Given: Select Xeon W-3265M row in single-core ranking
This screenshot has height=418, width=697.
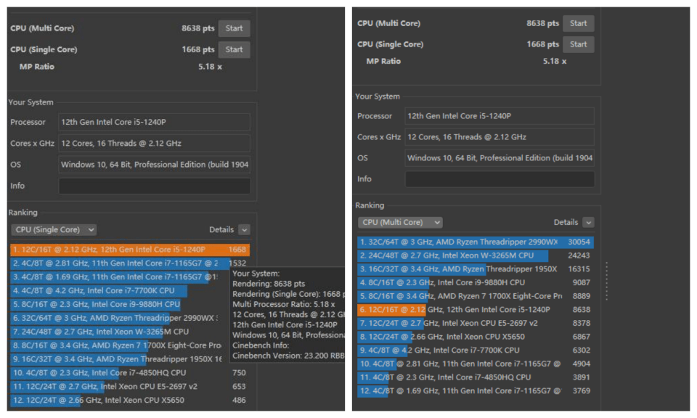Looking at the screenshot, I should point(120,332).
